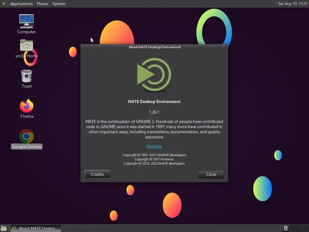The image size is (309, 232).
Task: Click the clock showing Sat Aug 19, 15:31
Action: tap(293, 4)
